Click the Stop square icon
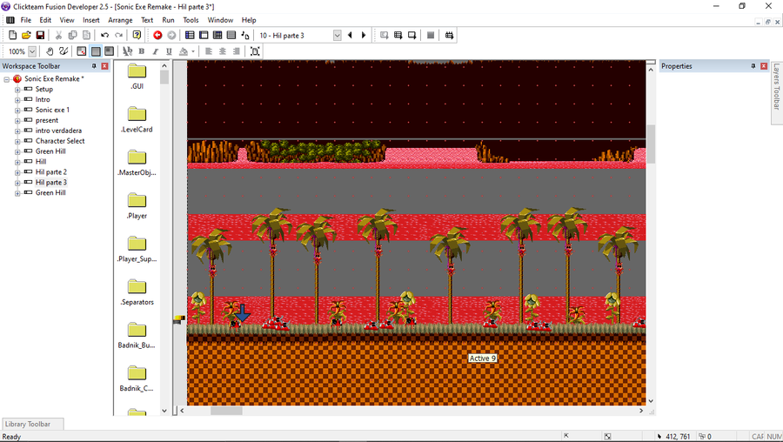This screenshot has width=783, height=442. tap(431, 35)
